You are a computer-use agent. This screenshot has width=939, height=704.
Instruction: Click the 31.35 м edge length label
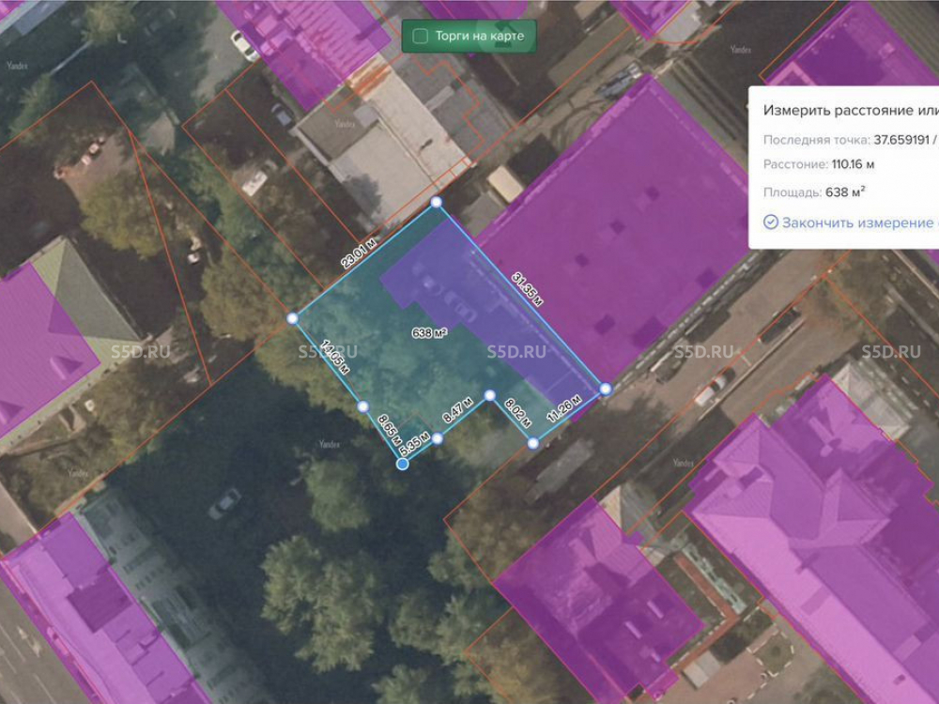point(528,288)
